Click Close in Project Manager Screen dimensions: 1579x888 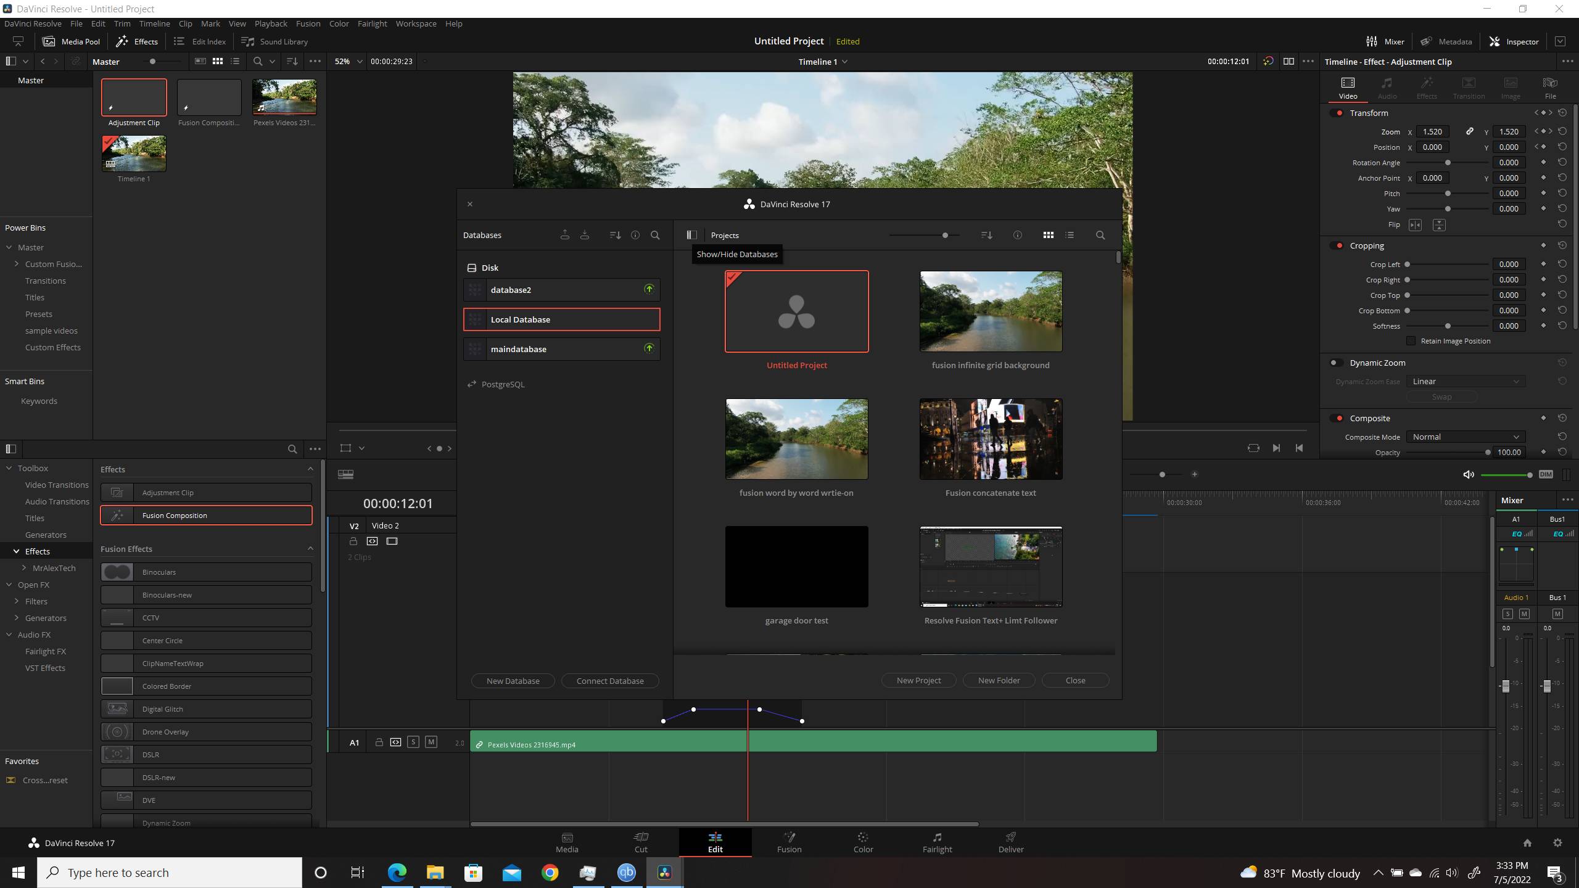click(x=1075, y=680)
